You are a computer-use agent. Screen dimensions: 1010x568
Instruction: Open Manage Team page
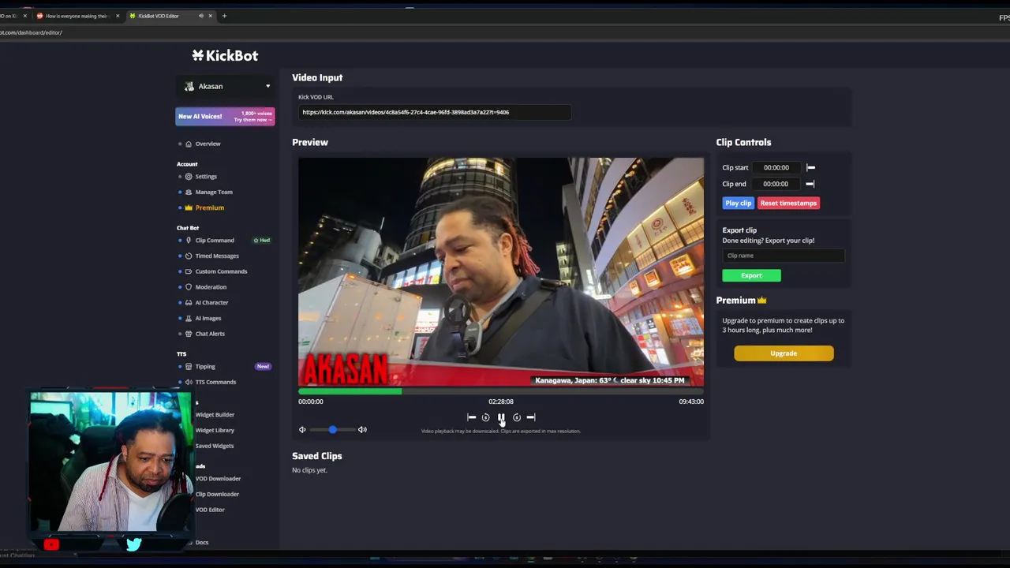point(214,192)
